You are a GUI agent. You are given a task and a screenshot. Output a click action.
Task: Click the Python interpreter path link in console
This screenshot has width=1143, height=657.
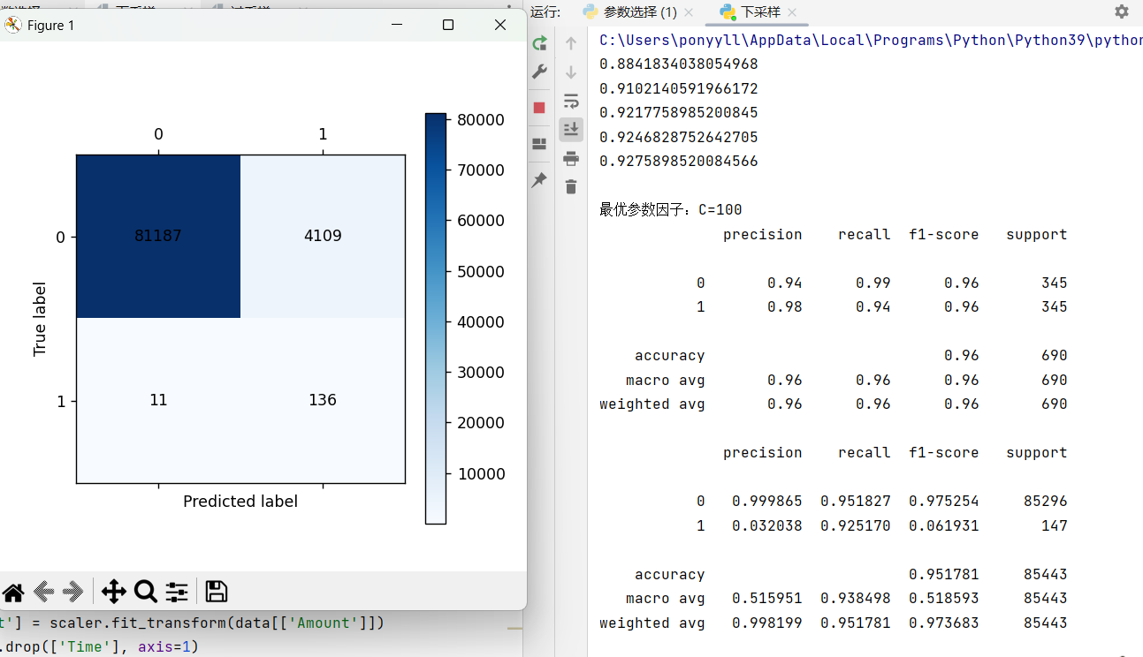click(x=871, y=40)
